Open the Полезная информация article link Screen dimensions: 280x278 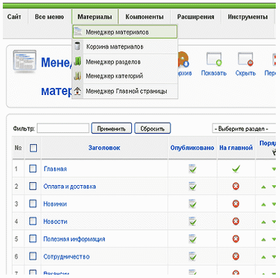click(74, 239)
